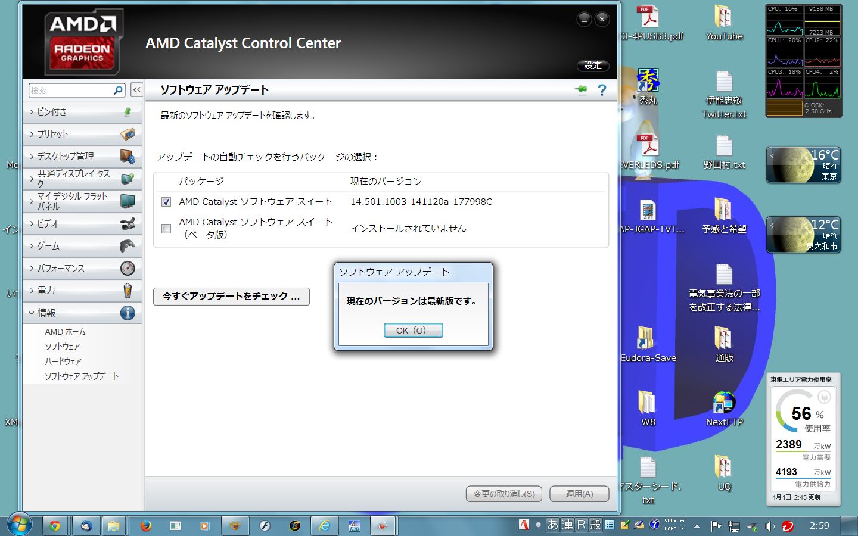The image size is (858, 536).
Task: Open the UQ desktop folder
Action: tap(724, 473)
